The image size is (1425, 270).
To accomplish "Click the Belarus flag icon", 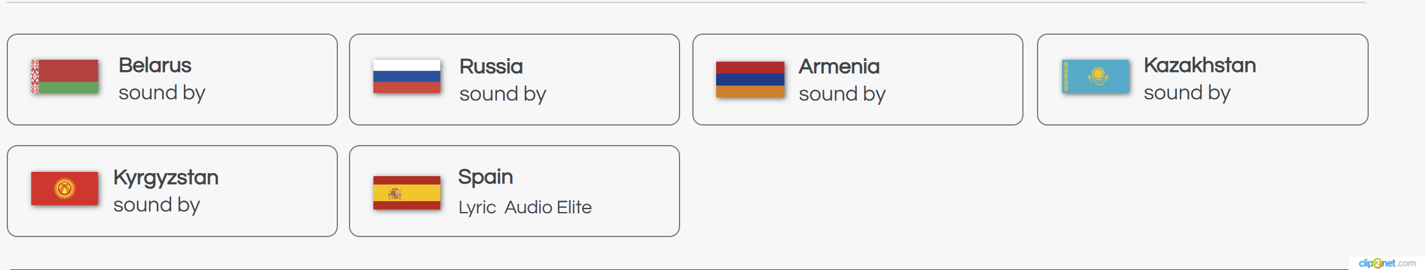I will click(65, 77).
